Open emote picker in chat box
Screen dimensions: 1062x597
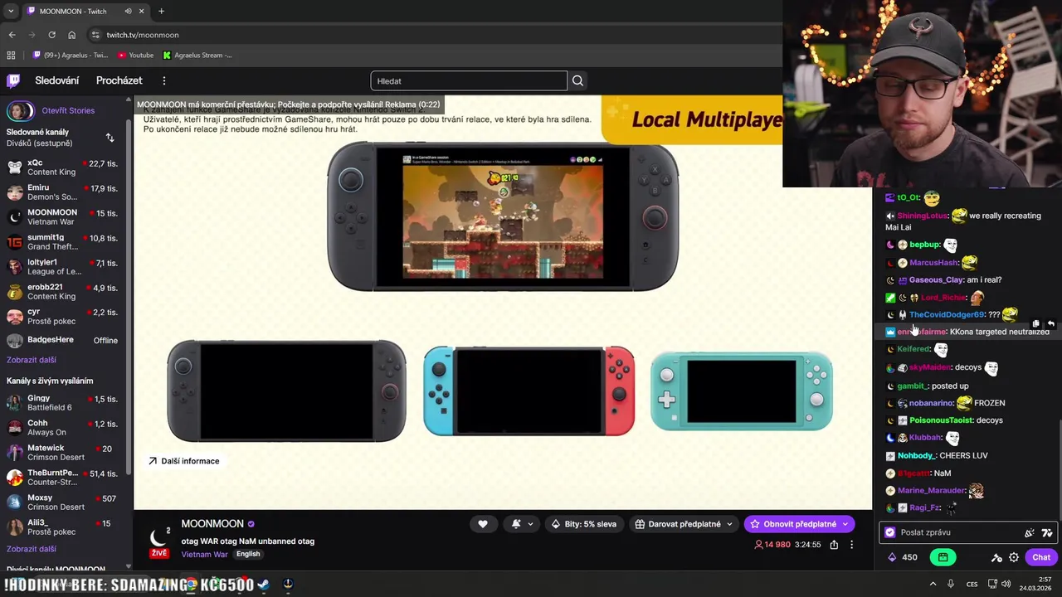point(1047,532)
